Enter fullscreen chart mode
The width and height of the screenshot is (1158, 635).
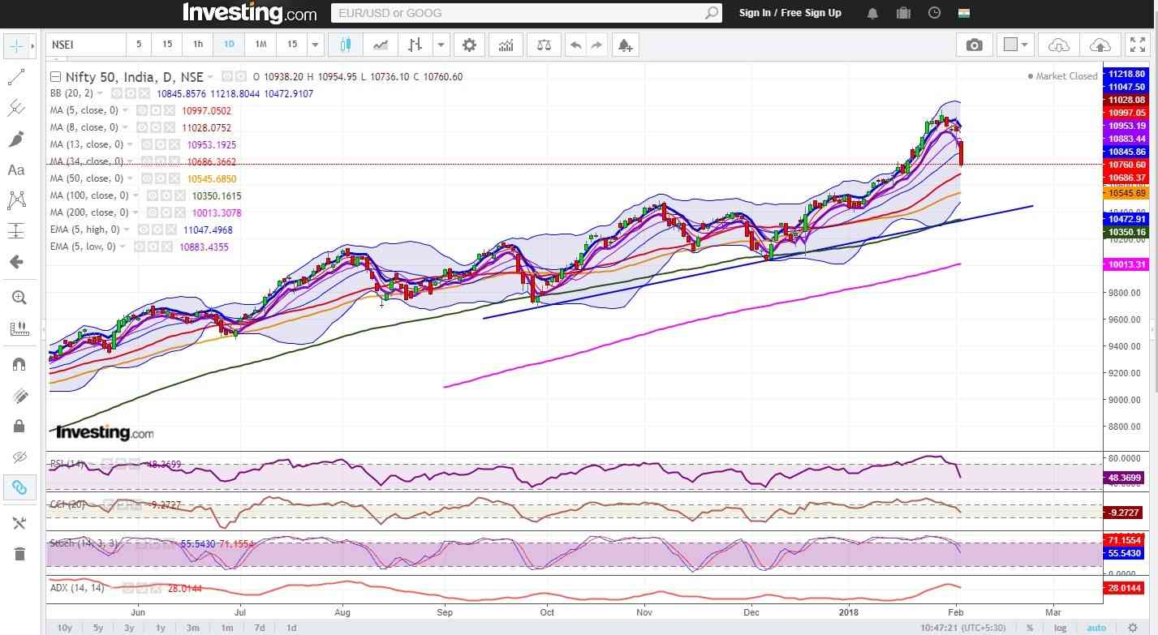click(1138, 45)
